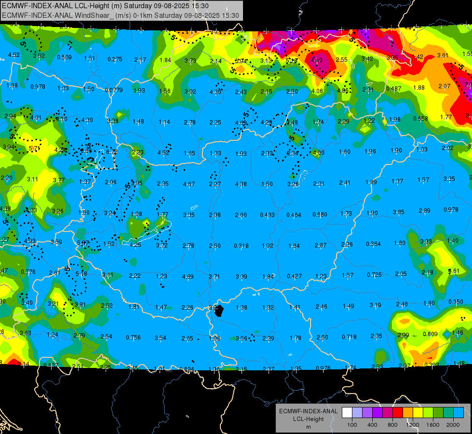Click the wind shear value 0.318

(x=242, y=246)
